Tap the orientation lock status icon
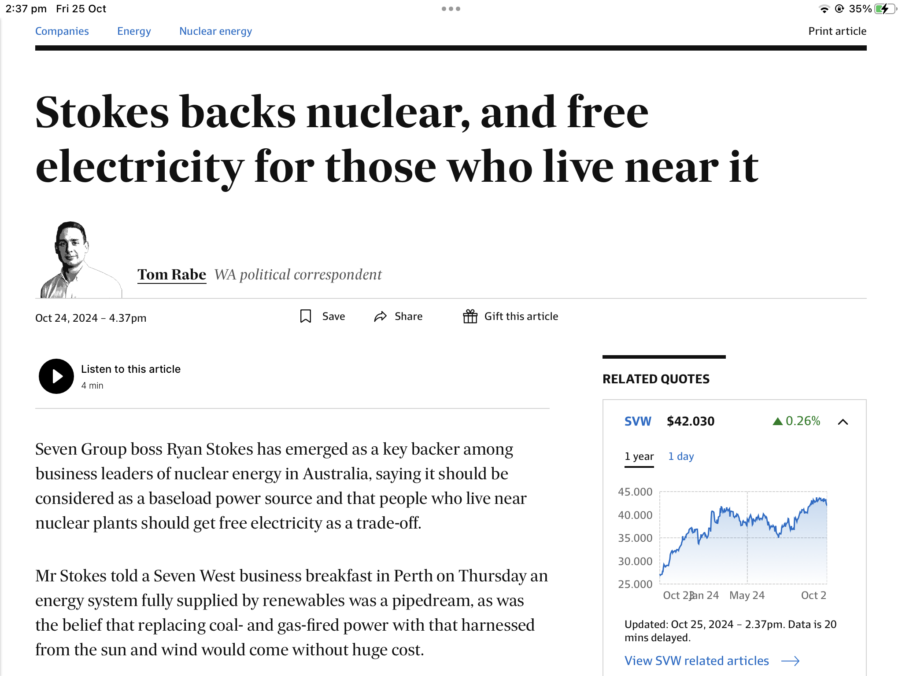The width and height of the screenshot is (902, 676). pyautogui.click(x=839, y=9)
